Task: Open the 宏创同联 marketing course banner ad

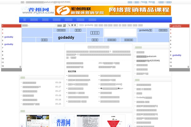Action: tap(113, 10)
